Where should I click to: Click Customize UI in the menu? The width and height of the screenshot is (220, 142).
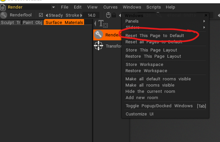click(140, 114)
